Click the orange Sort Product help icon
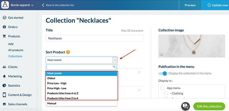Screen dimensions: 229x111 pos(68,52)
